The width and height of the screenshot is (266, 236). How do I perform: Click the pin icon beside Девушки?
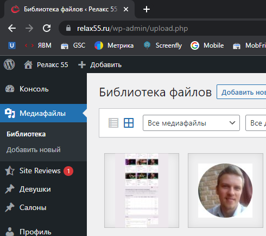coord(10,189)
